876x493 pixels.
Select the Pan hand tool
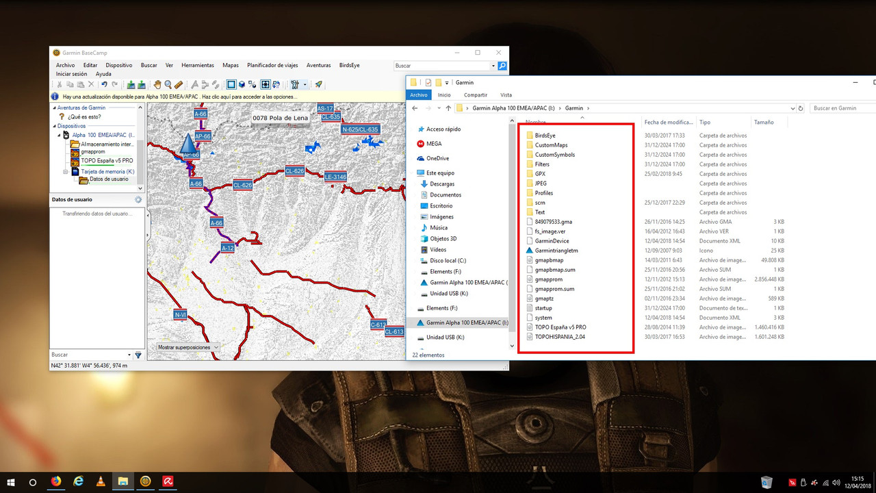pyautogui.click(x=157, y=84)
